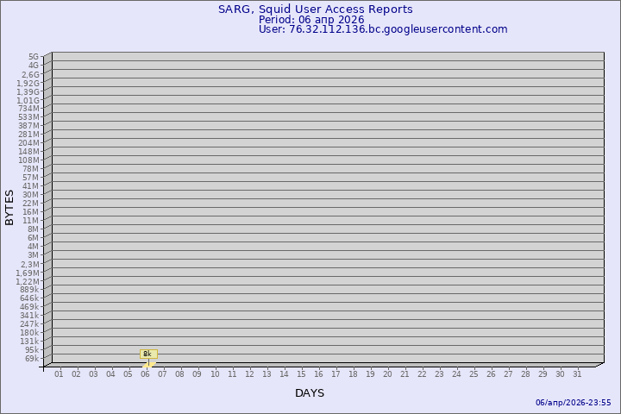Click the SARG Squid User Access Reports title
The height and width of the screenshot is (414, 621).
click(315, 9)
